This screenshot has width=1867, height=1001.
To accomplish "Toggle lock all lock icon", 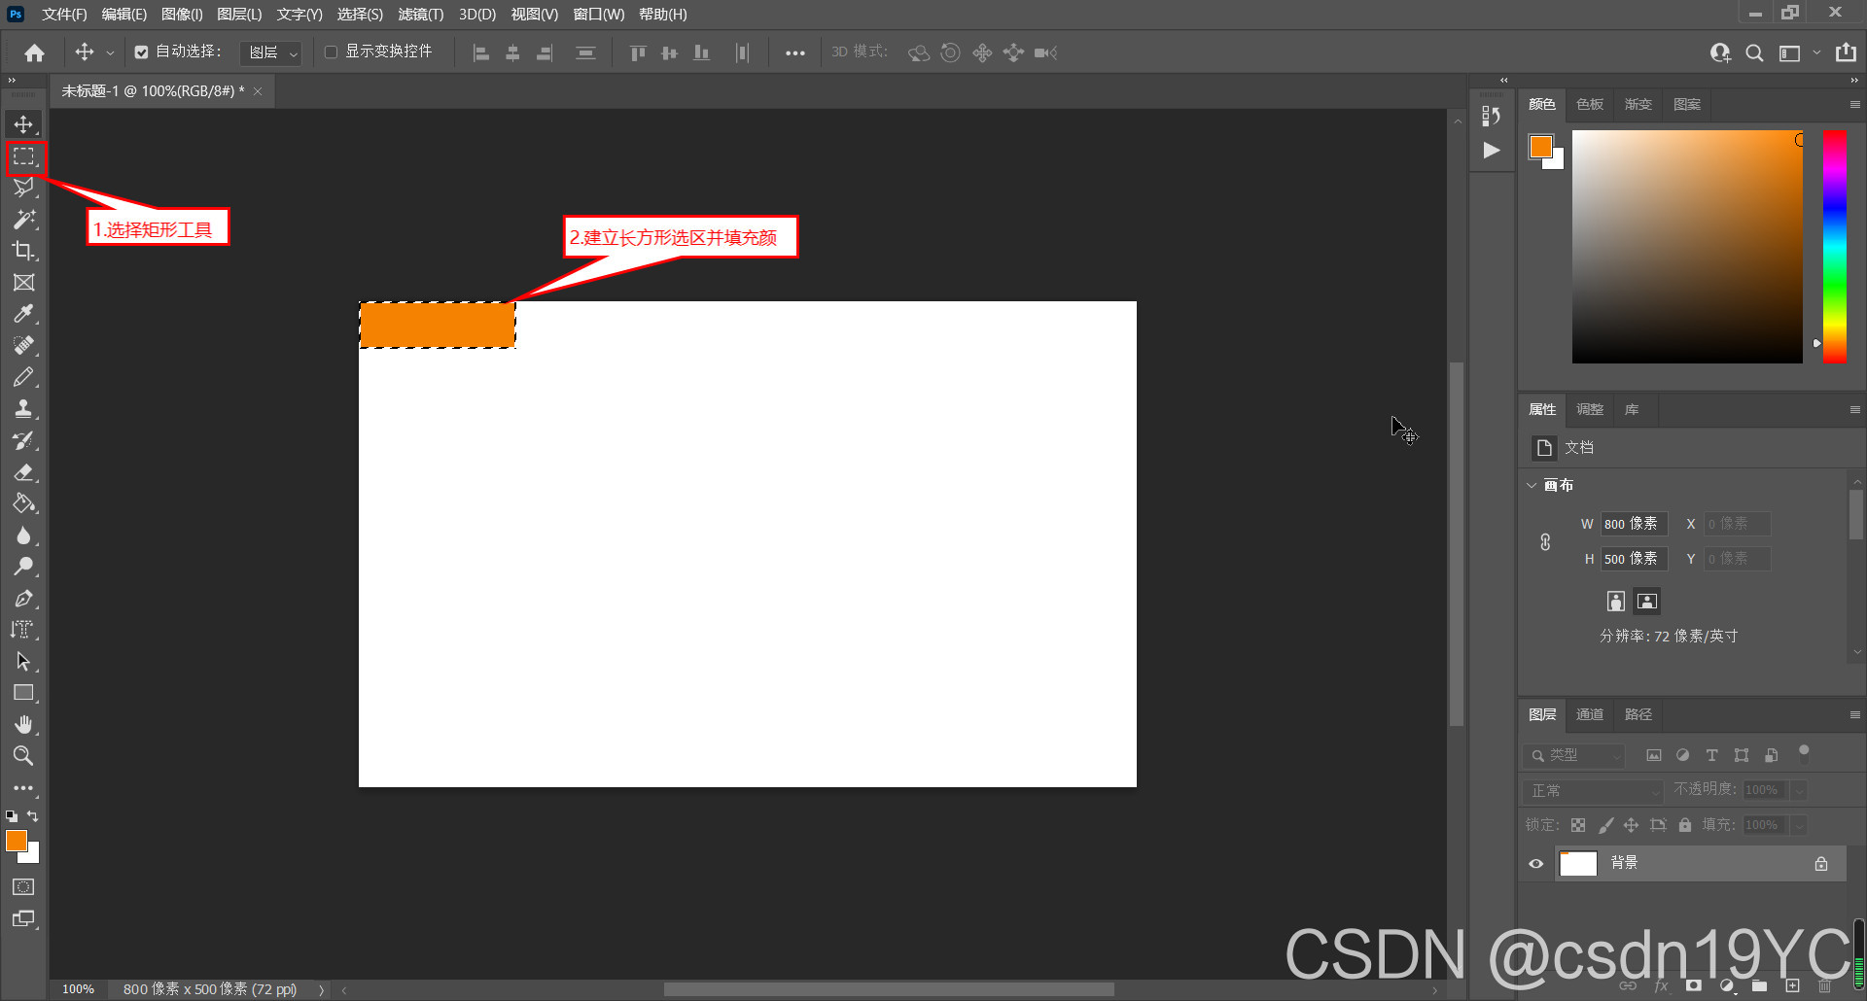I will [1685, 825].
